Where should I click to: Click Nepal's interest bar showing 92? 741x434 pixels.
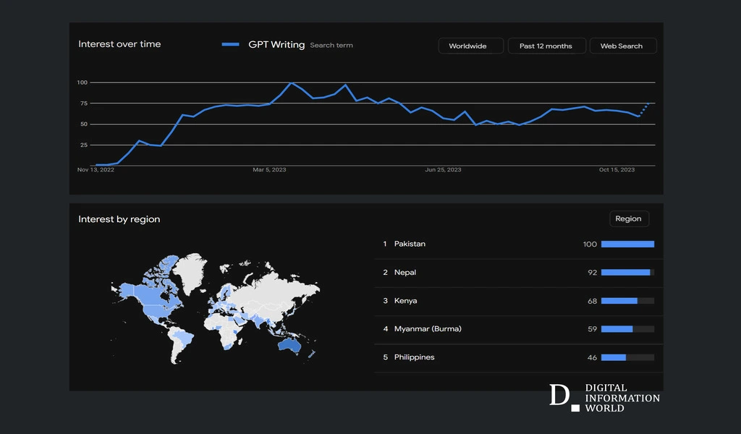626,272
